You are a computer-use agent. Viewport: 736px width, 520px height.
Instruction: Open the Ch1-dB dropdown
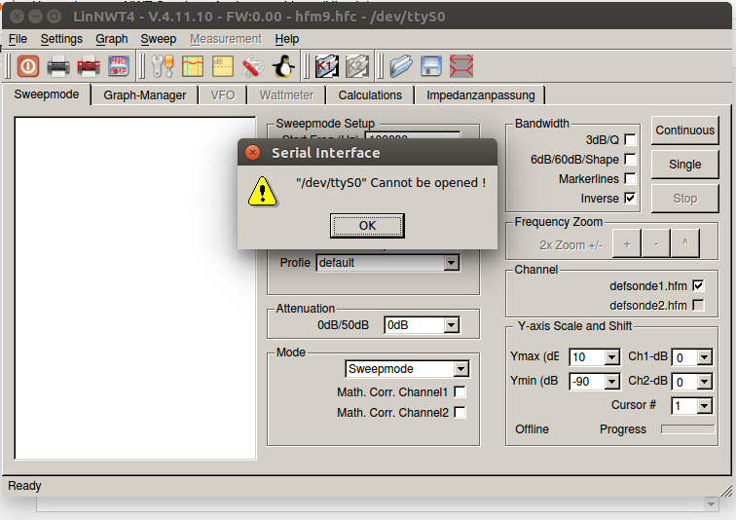[x=704, y=357]
